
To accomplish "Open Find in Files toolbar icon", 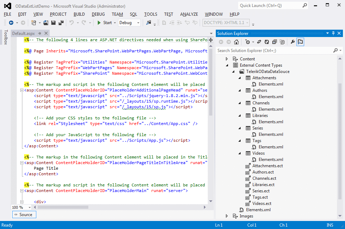I will [x=149, y=23].
